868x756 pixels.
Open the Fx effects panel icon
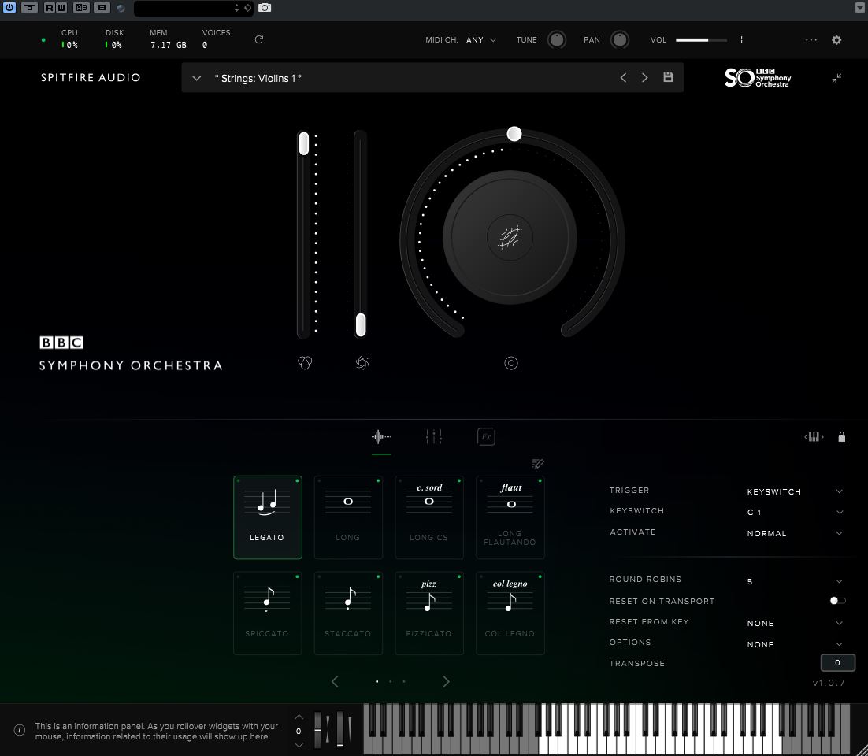click(x=486, y=436)
